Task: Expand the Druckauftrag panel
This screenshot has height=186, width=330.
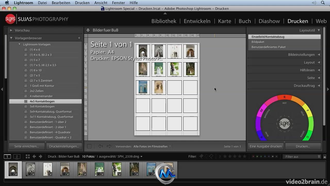Action: tap(319, 86)
